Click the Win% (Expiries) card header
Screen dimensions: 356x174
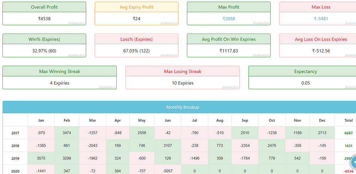[44, 39]
